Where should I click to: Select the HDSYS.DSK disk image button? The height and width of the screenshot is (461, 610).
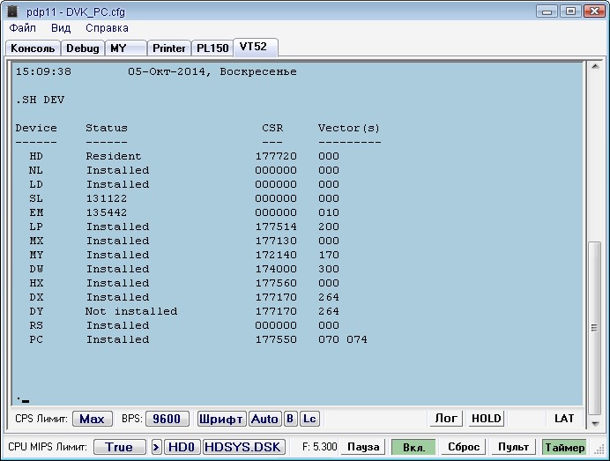coord(244,447)
